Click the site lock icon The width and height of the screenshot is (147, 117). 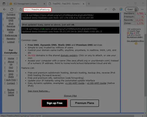click(20, 9)
